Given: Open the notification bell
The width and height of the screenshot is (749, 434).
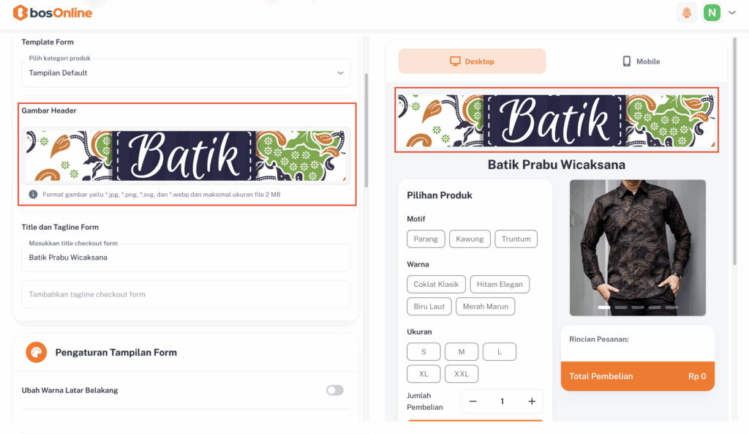Looking at the screenshot, I should click(686, 13).
